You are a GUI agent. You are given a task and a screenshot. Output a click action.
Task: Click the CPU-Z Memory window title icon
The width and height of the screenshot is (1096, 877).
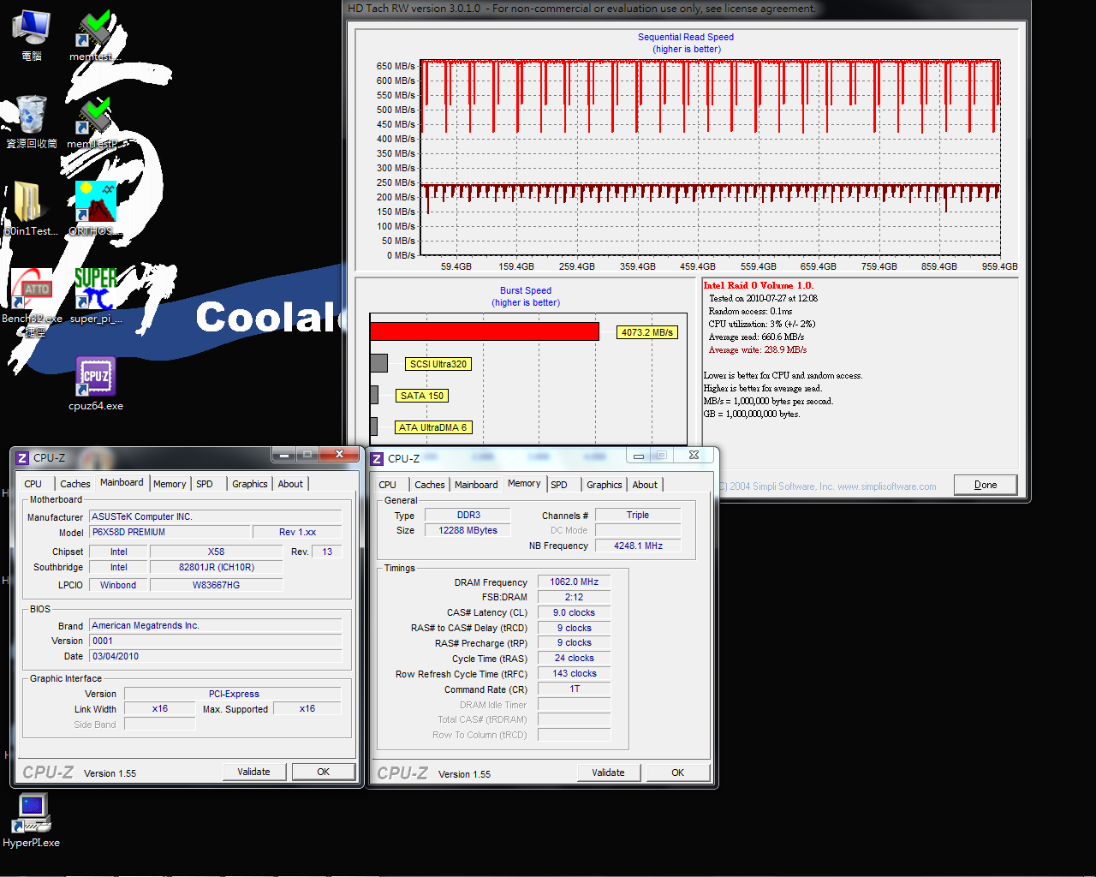coord(377,459)
